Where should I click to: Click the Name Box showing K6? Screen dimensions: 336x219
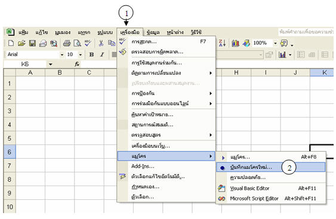coord(25,64)
